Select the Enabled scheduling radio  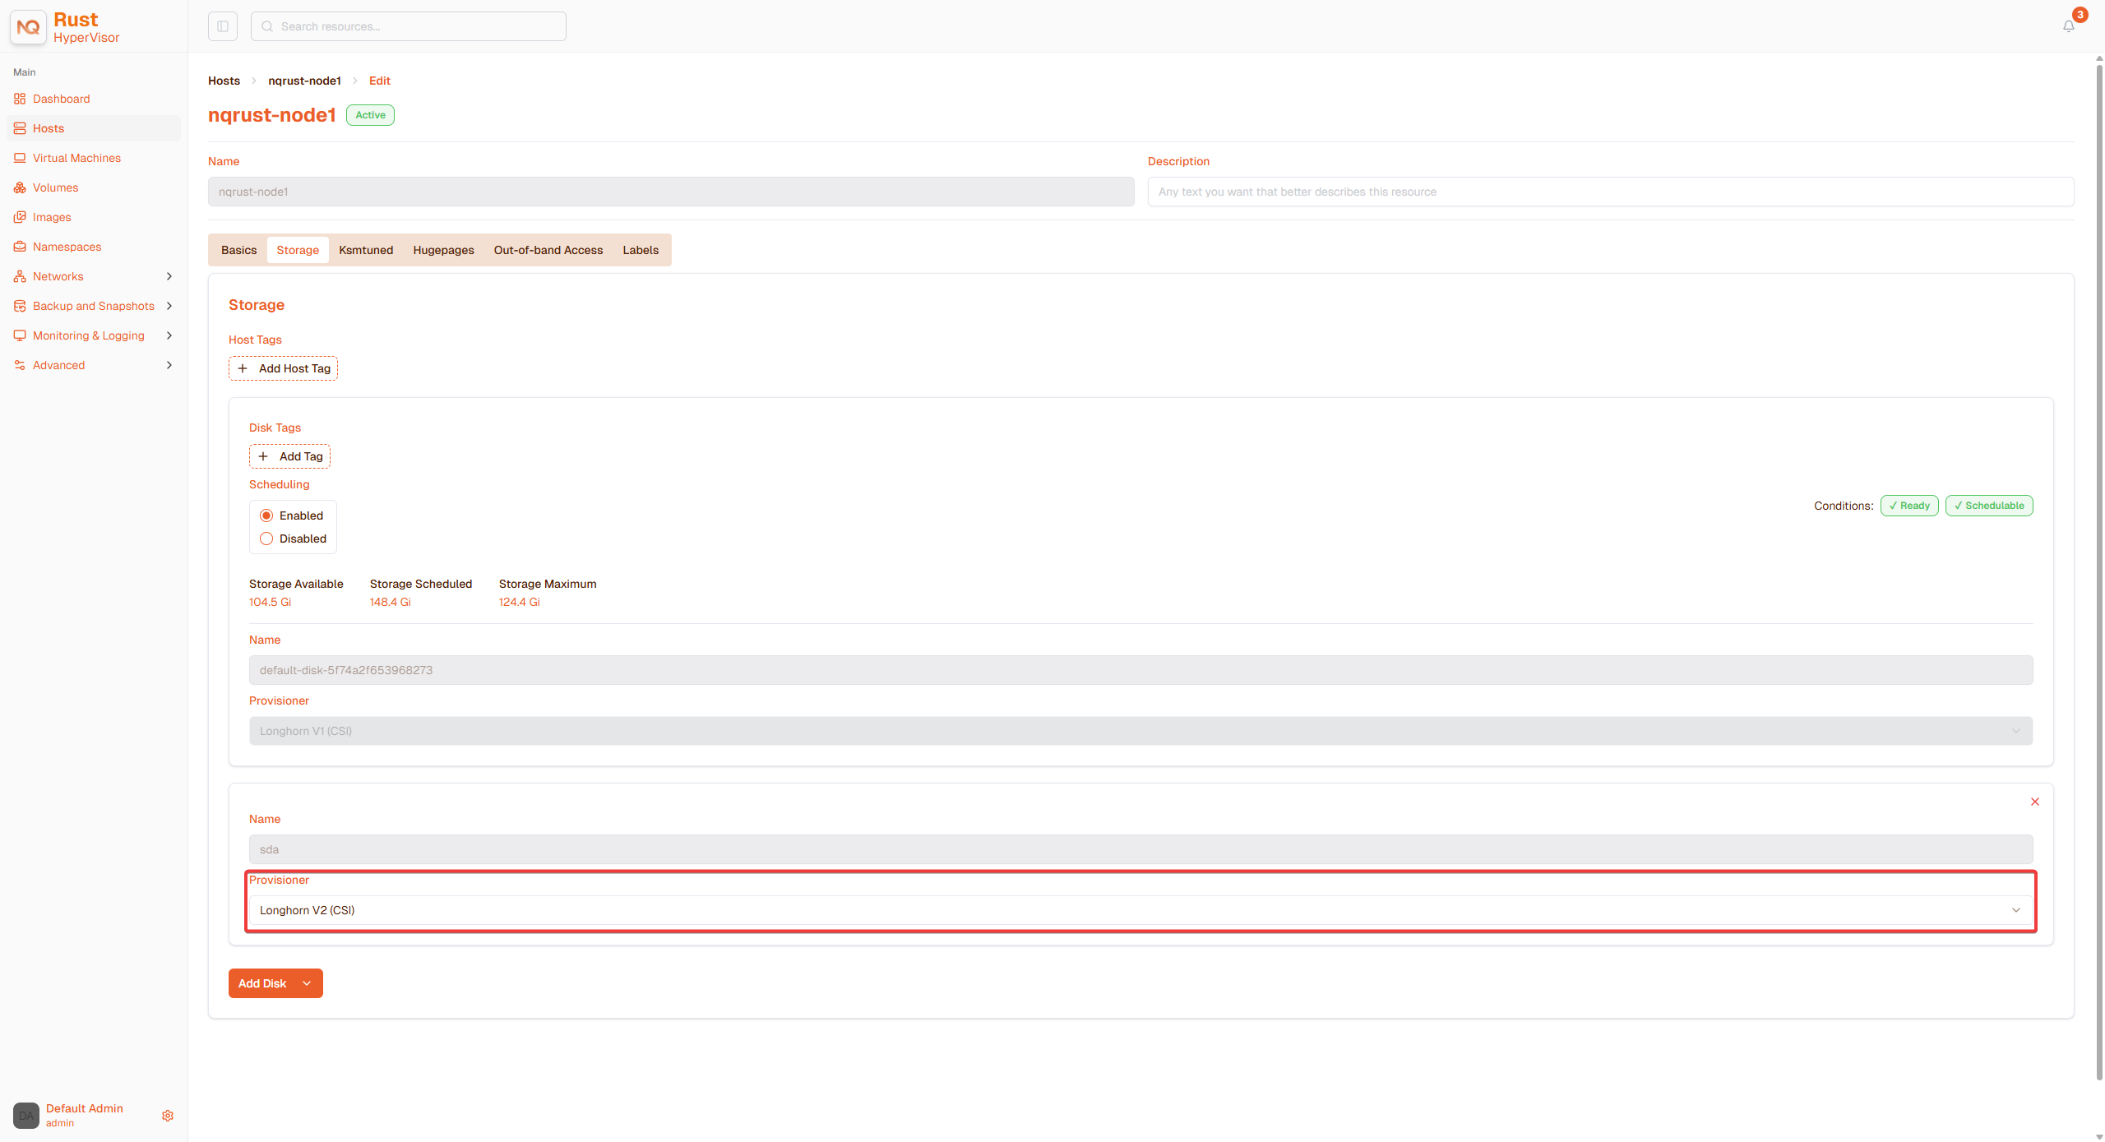266,516
